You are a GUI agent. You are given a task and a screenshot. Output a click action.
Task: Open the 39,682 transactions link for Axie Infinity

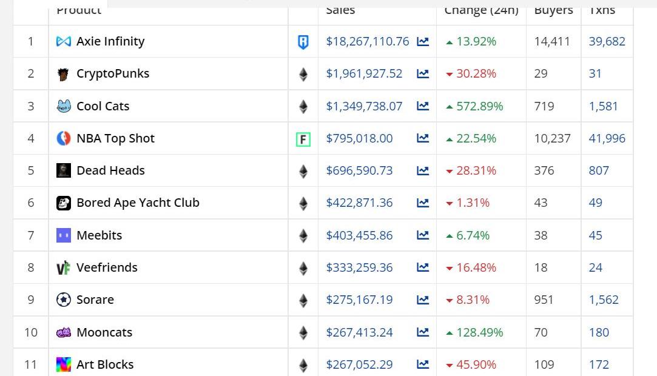point(607,41)
